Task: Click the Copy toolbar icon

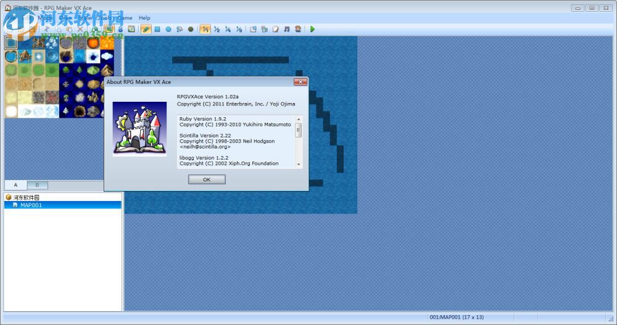Action: click(58, 29)
